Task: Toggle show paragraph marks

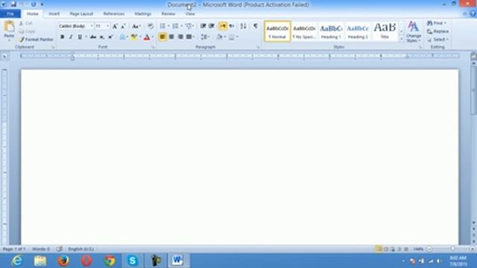Action: pos(256,26)
